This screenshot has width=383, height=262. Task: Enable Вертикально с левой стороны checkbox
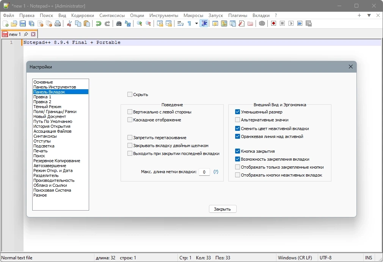click(x=130, y=112)
